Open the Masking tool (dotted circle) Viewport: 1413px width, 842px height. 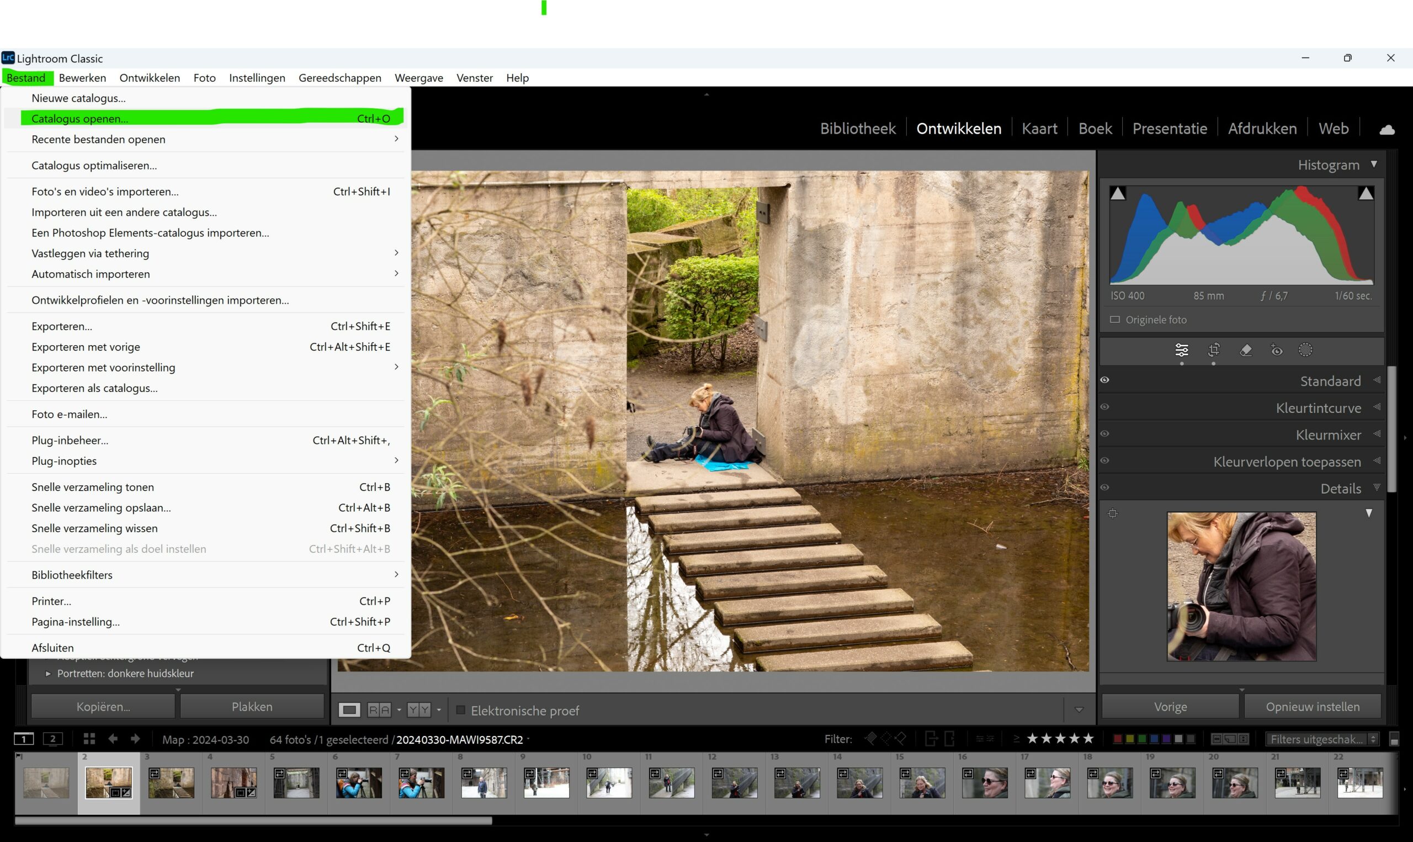(x=1305, y=350)
